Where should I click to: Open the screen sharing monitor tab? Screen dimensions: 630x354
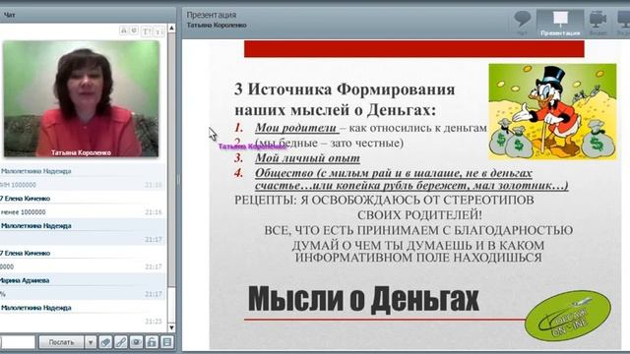[x=623, y=24]
